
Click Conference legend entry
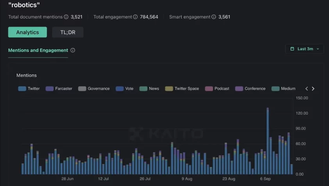(x=250, y=88)
